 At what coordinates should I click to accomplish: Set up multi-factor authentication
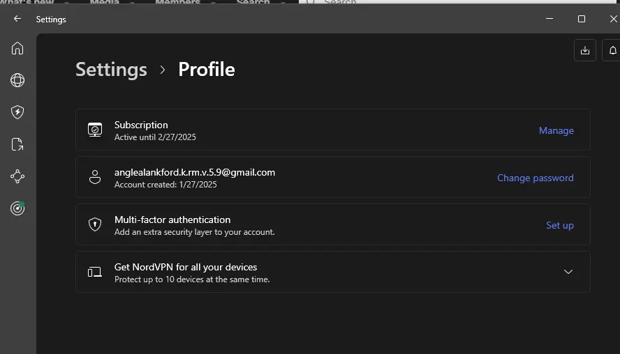click(559, 225)
